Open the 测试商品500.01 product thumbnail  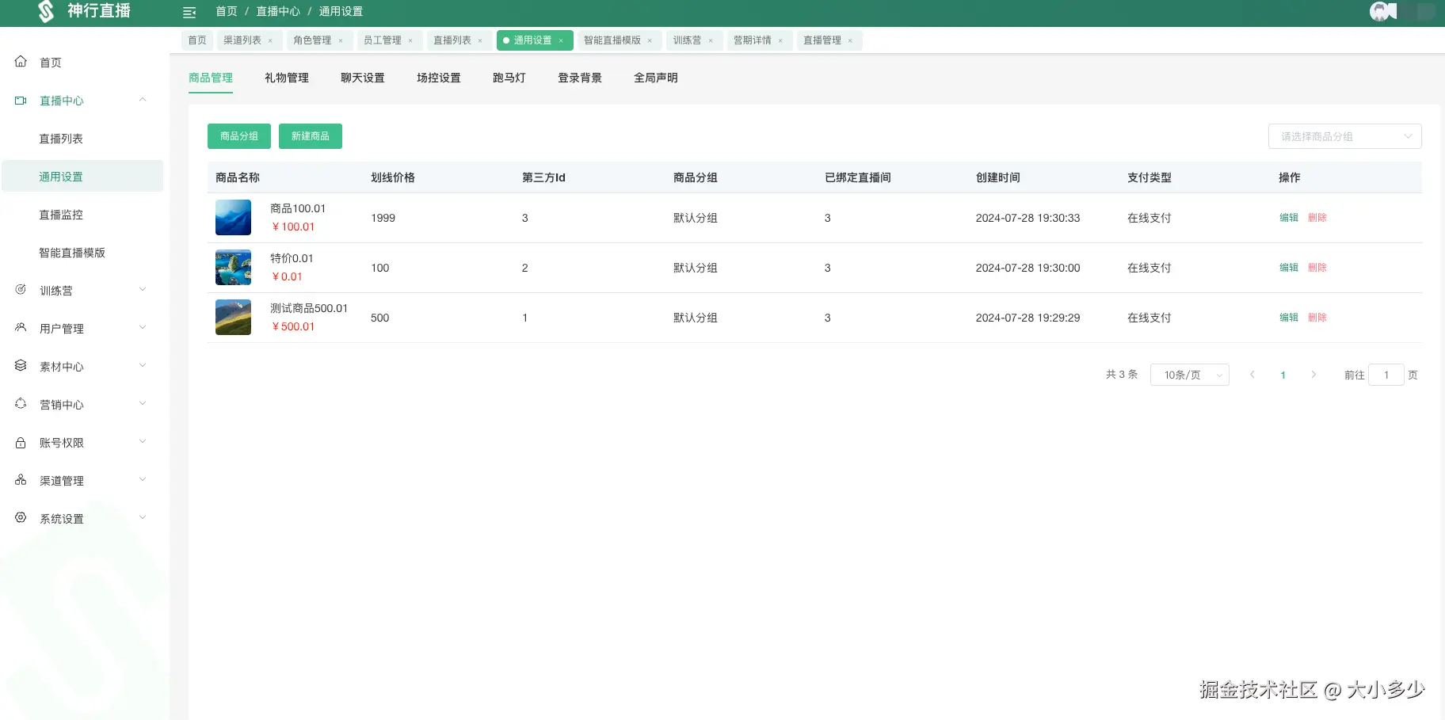pyautogui.click(x=233, y=317)
